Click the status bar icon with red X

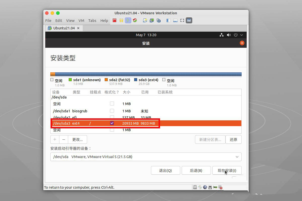coord(220,187)
